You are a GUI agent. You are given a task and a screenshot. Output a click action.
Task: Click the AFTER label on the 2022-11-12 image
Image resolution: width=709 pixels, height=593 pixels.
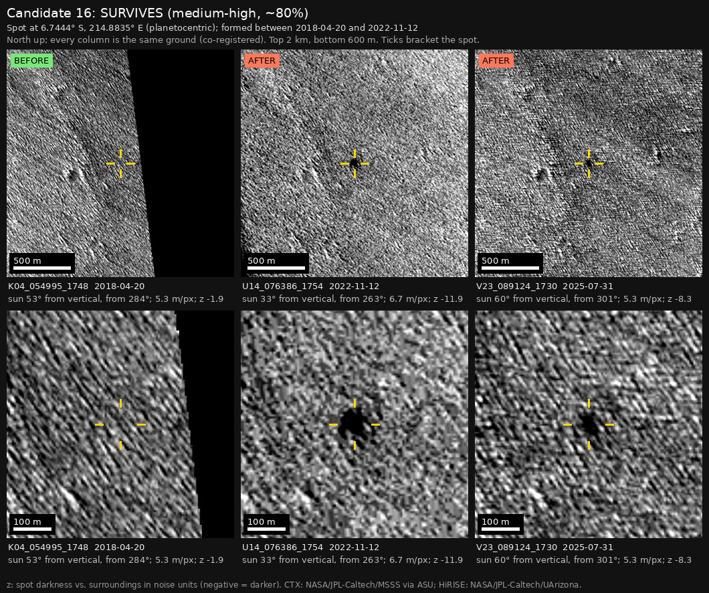tap(262, 61)
